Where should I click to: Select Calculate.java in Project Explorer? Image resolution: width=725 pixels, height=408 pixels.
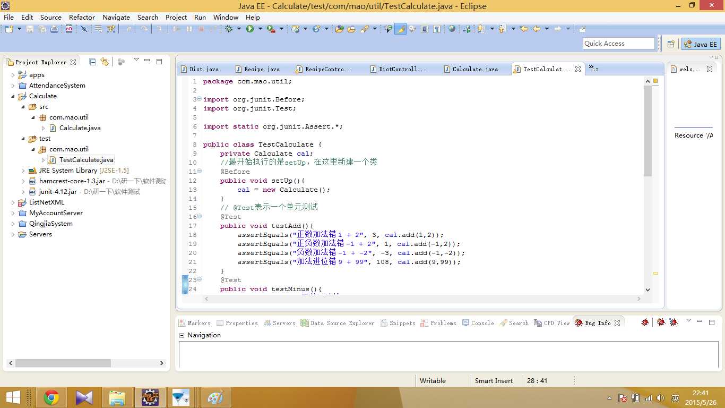[80, 128]
